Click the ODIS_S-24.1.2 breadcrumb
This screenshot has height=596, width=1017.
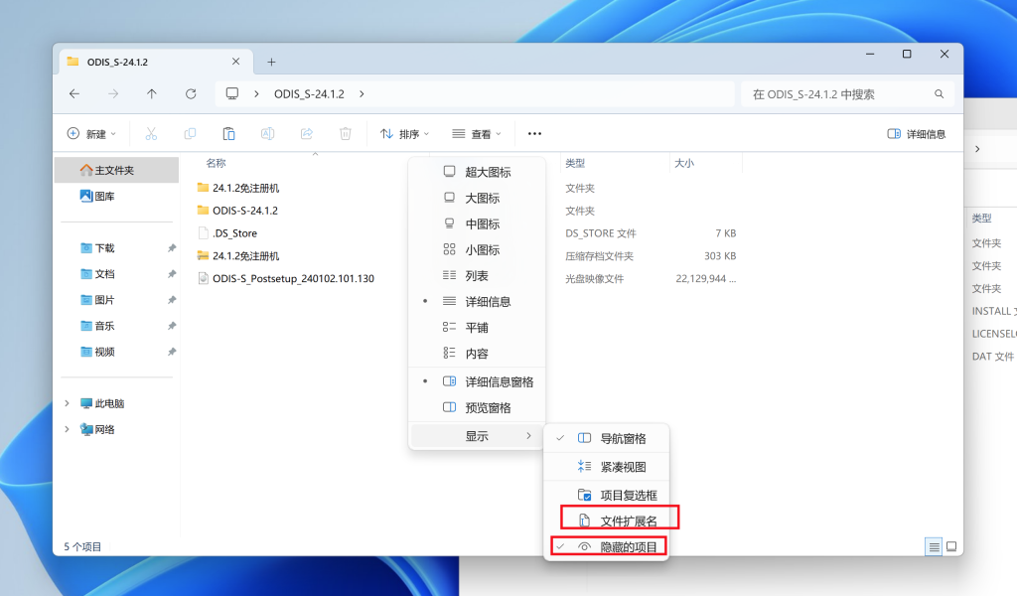coord(309,94)
